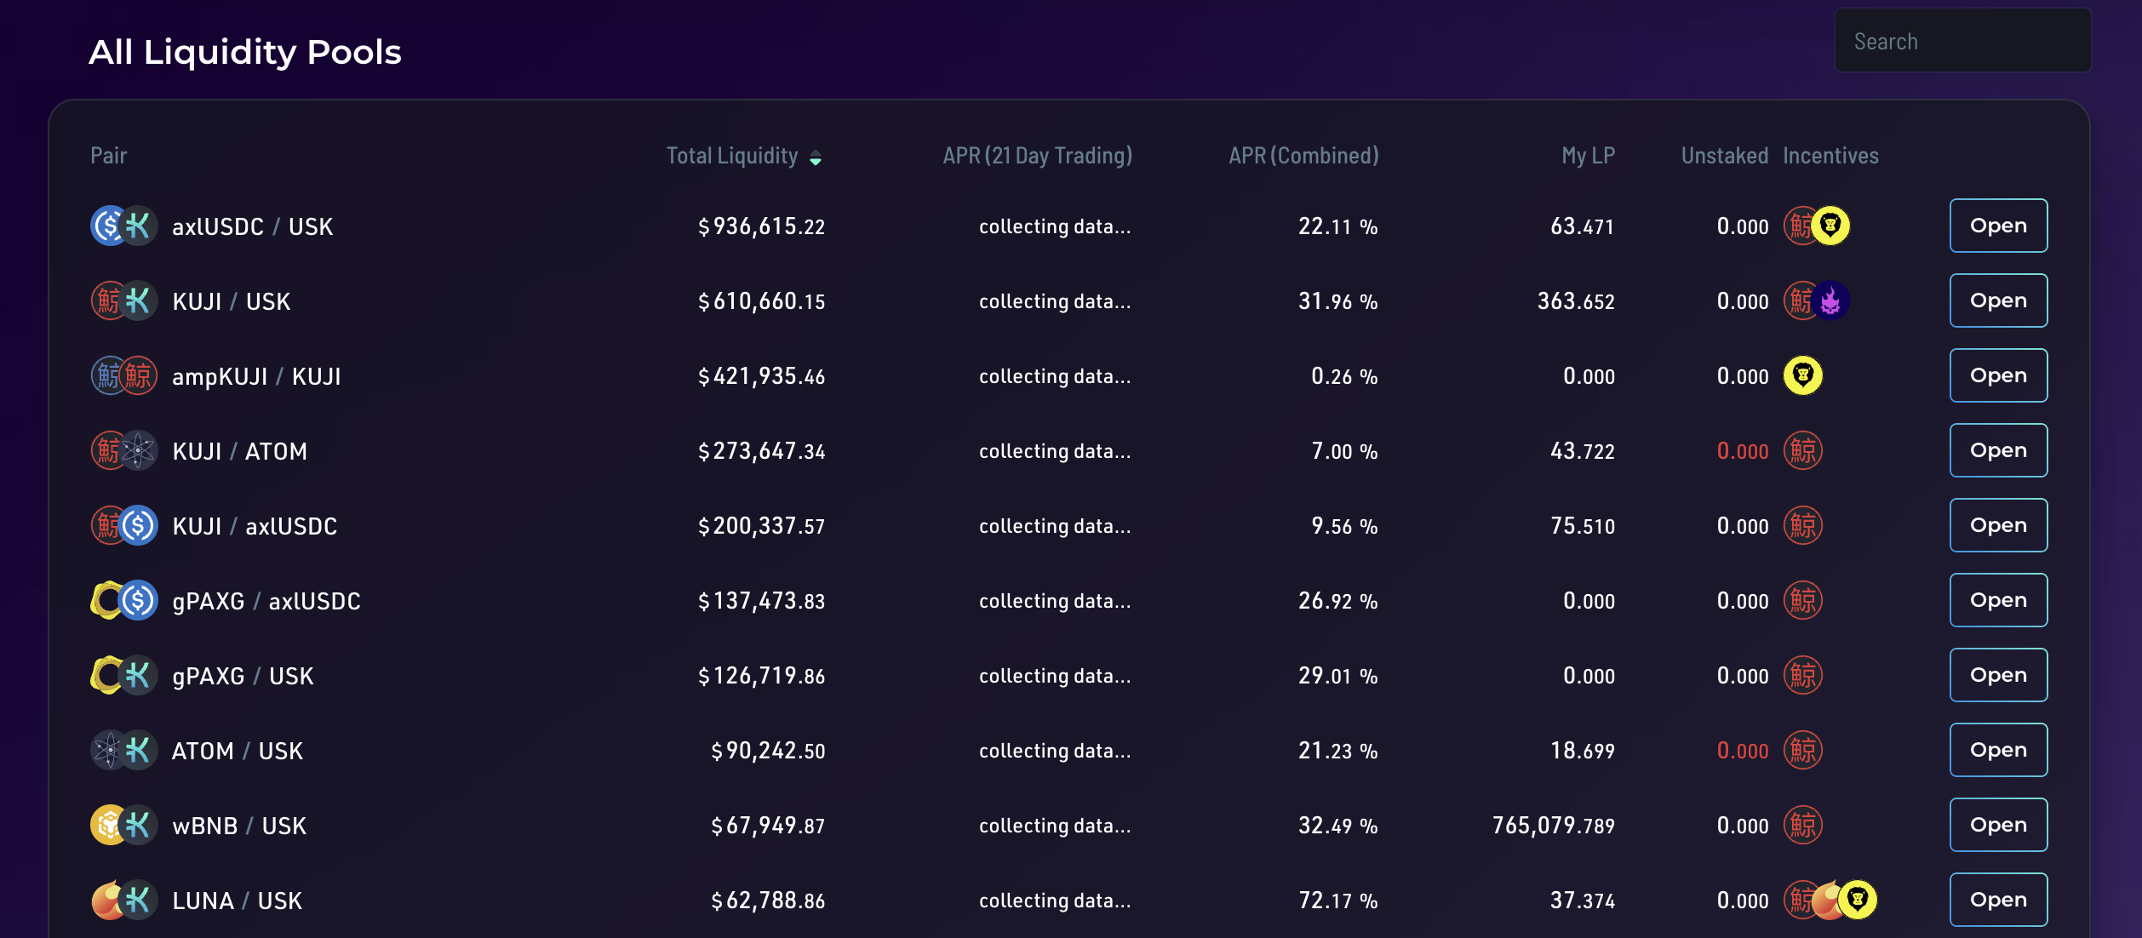Click the Pair column header
This screenshot has height=938, width=2142.
pos(109,156)
